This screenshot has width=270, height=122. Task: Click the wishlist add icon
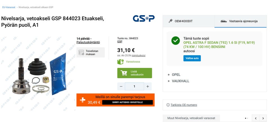pos(82,52)
